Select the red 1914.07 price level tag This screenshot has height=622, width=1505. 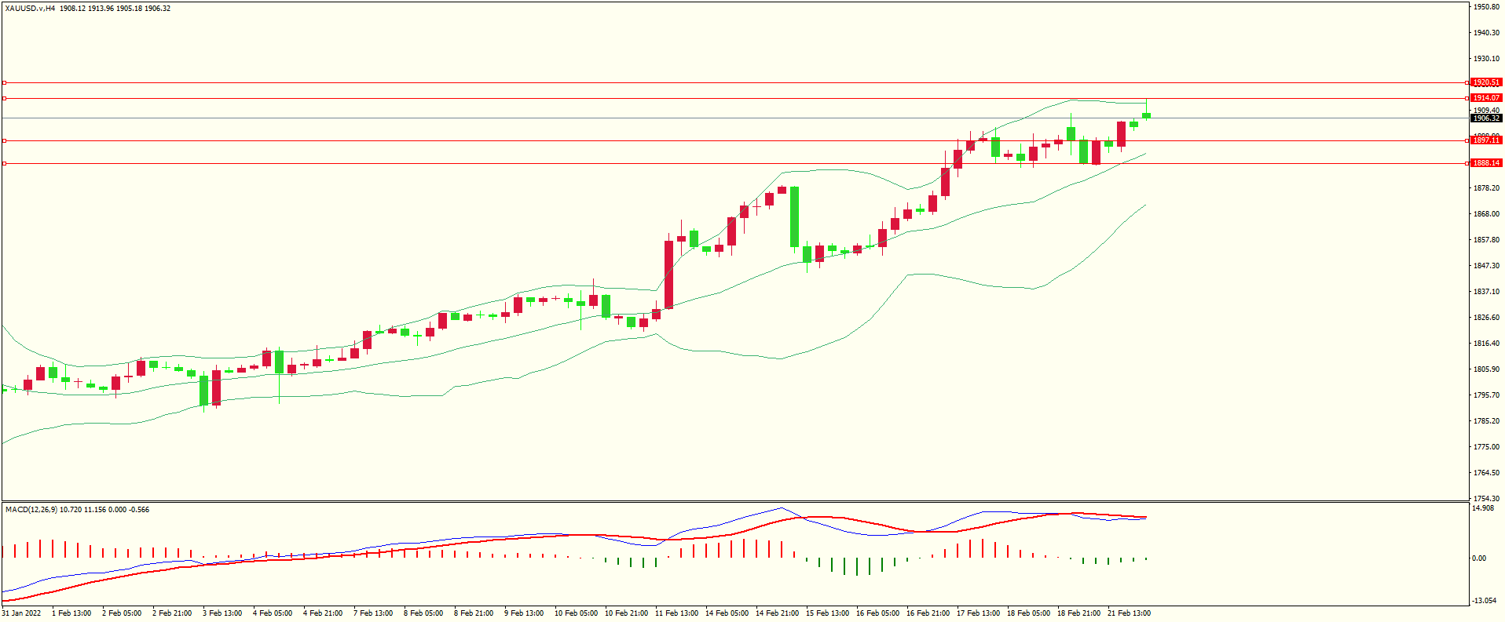pyautogui.click(x=1486, y=98)
